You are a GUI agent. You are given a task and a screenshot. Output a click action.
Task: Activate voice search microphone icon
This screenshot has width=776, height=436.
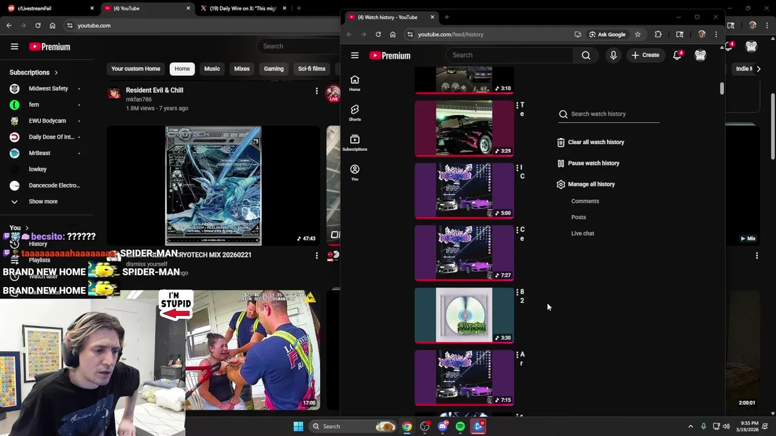click(614, 55)
